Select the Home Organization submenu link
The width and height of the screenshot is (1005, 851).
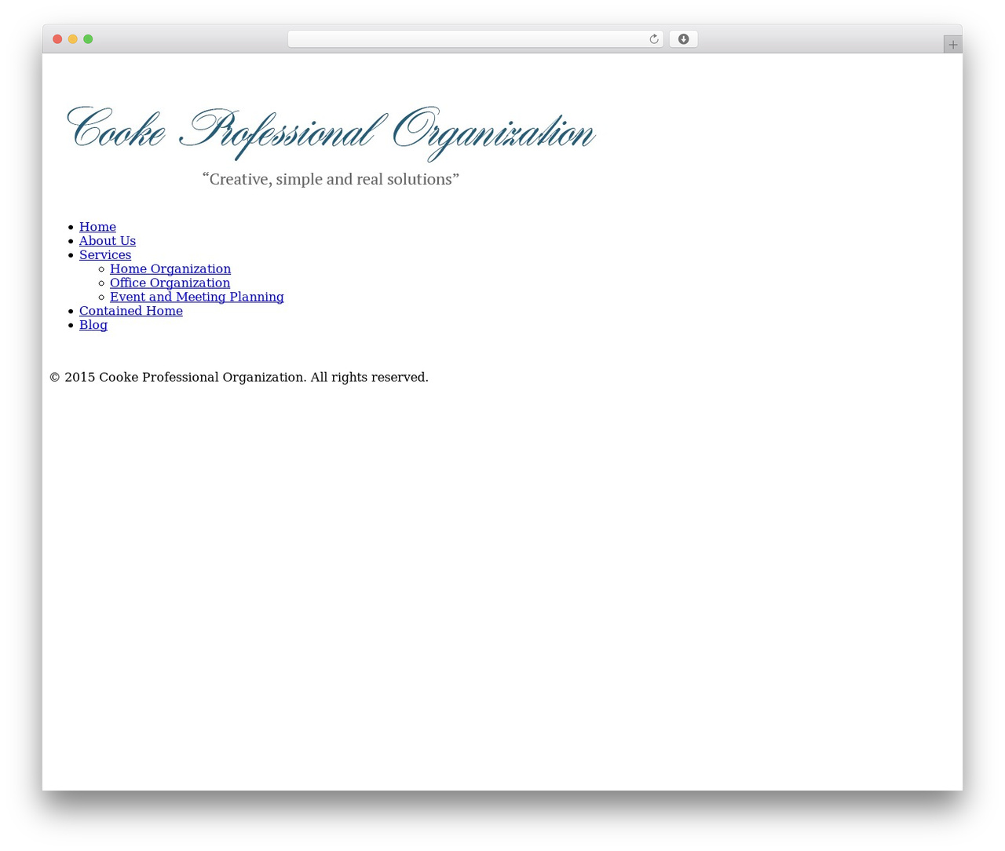(x=170, y=269)
